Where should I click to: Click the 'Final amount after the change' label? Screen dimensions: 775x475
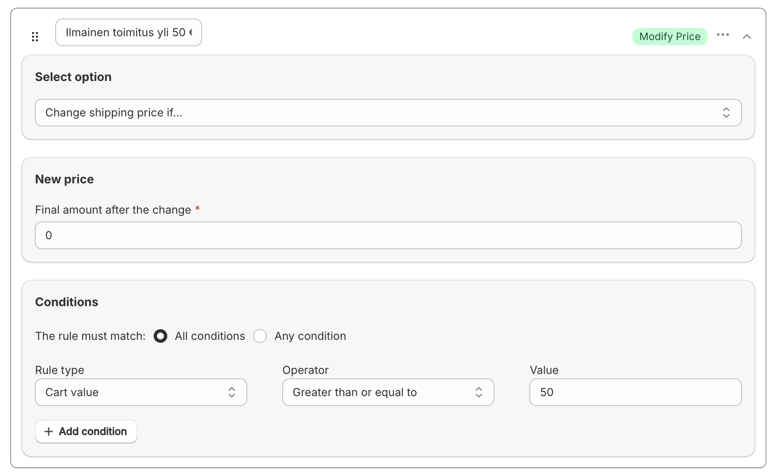(x=113, y=210)
